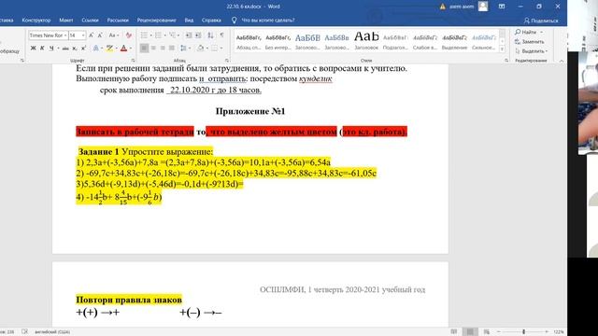Click spelling check icon in status bar
The width and height of the screenshot is (598, 336).
[x=25, y=332]
